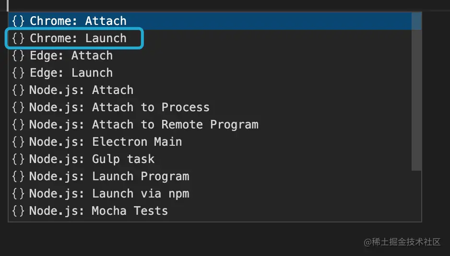Click the suggestion list scrollbar thumb
This screenshot has width=450, height=256.
[416, 91]
